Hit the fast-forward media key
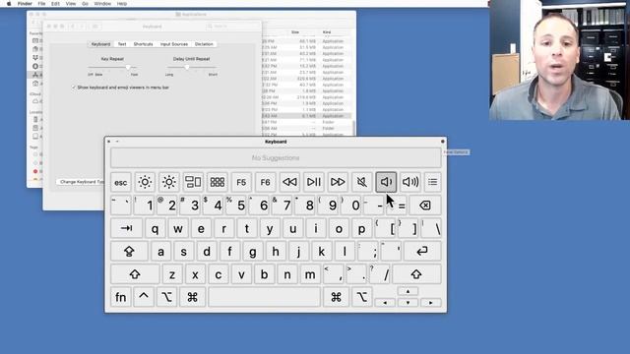This screenshot has height=354, width=630. point(338,182)
